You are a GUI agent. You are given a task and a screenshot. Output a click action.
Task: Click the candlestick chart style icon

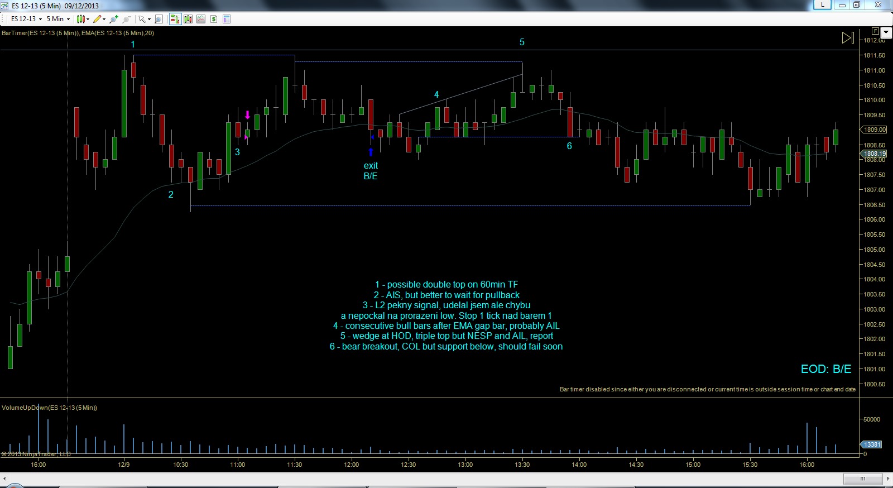tap(81, 19)
